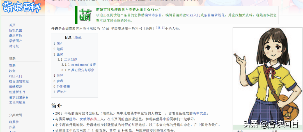This screenshot has width=303, height=132.
Task: Jump to 6 外部链接 in contents
Action: 62,86
